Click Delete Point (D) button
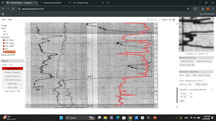The width and height of the screenshot is (216, 121). pyautogui.click(x=187, y=65)
